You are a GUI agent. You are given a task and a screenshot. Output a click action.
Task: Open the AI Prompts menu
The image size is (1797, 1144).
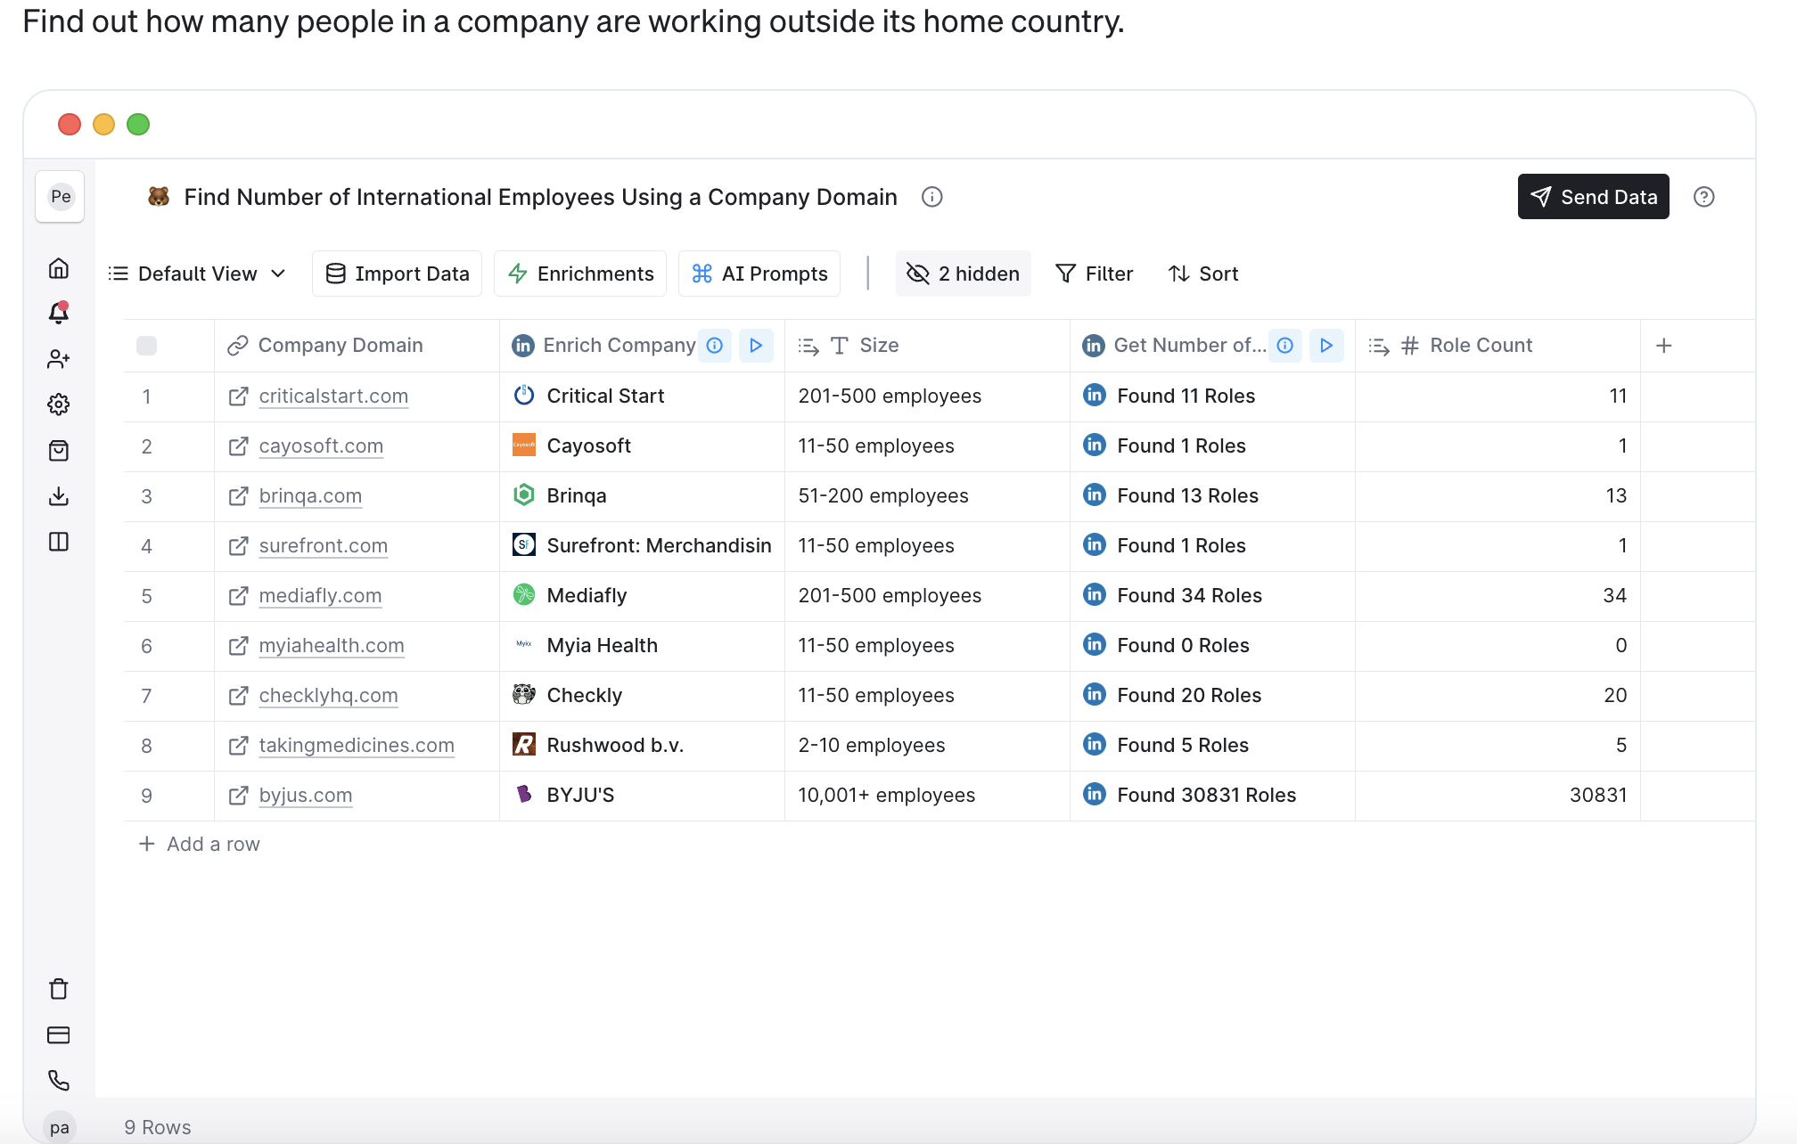click(759, 274)
